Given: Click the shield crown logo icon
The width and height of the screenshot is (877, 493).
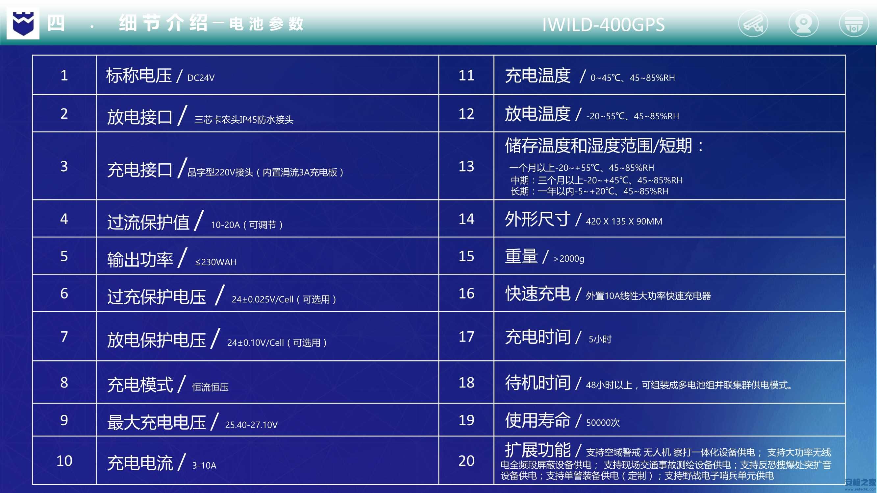Looking at the screenshot, I should pyautogui.click(x=23, y=23).
